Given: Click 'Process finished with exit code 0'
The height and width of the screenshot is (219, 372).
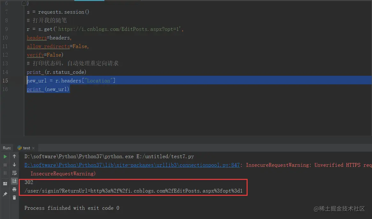Looking at the screenshot, I should (x=72, y=208).
